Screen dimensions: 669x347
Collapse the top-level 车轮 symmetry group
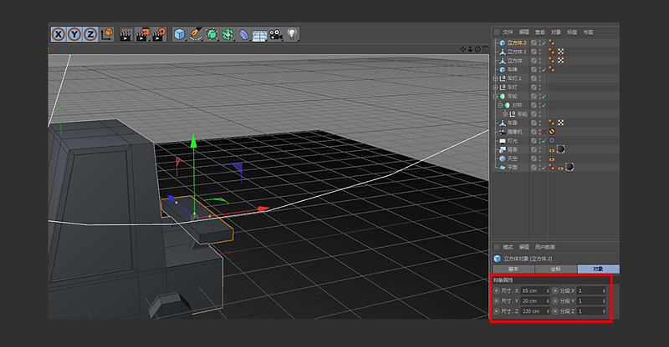tap(495, 96)
